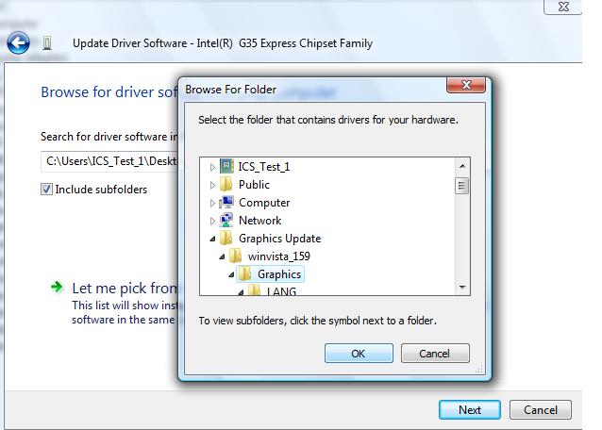Click the Computer icon in the tree
The height and width of the screenshot is (430, 602).
coord(226,202)
